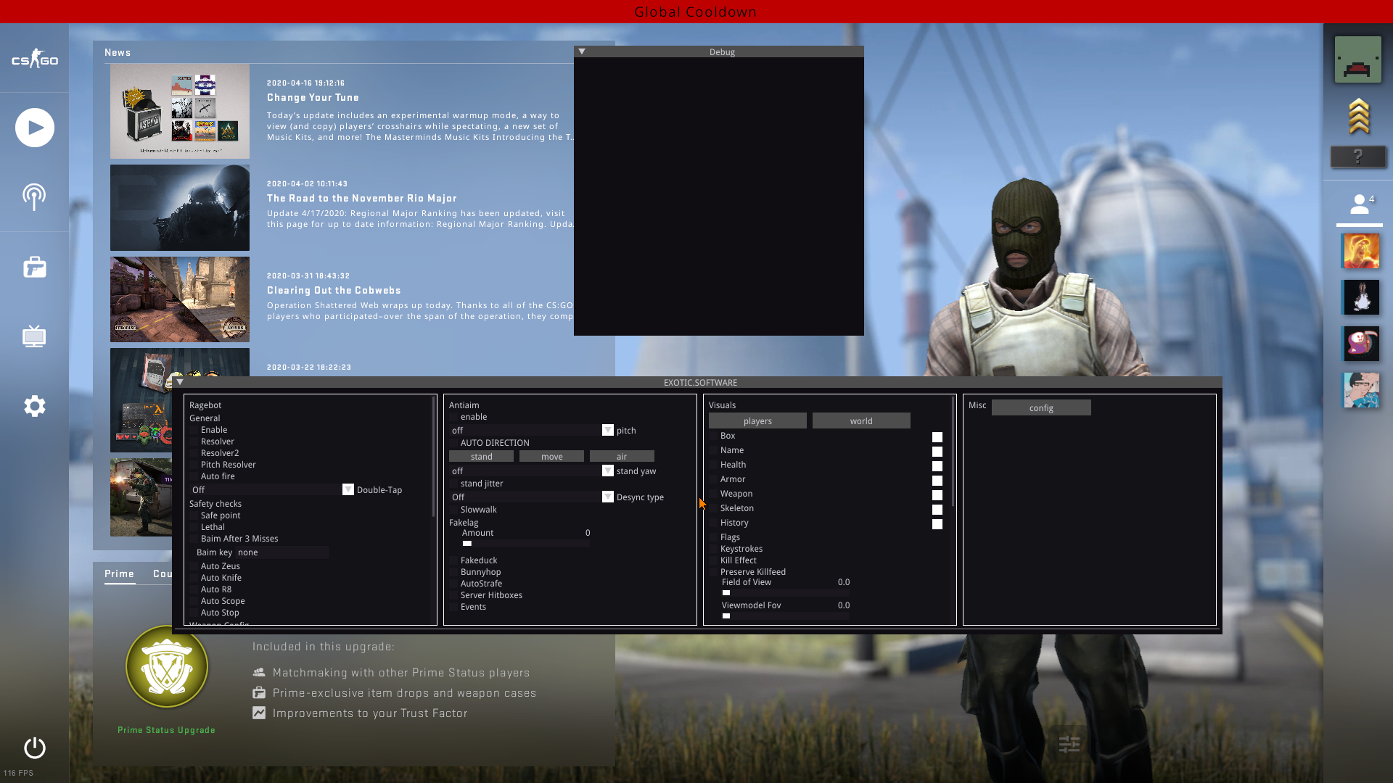The image size is (1393, 783).
Task: Open the inventory briefcase icon
Action: pyautogui.click(x=34, y=267)
